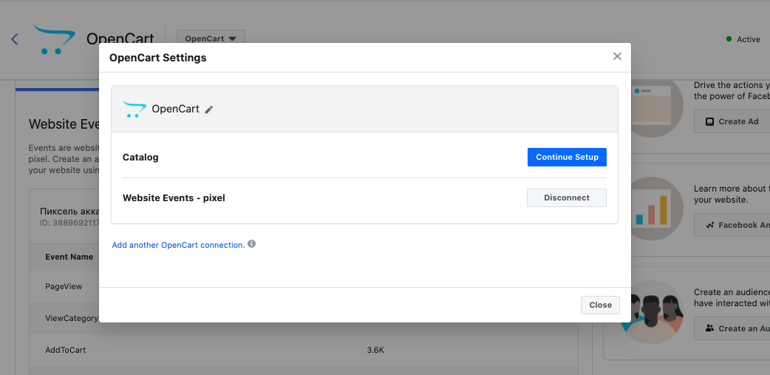Close the OpenCart Settings dialog with X
Viewport: 770px width, 375px height.
(x=617, y=56)
